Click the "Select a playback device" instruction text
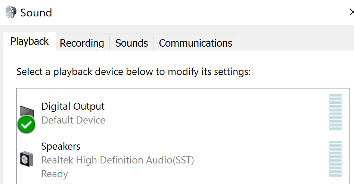Screen dimensions: 354x184 click(x=133, y=72)
